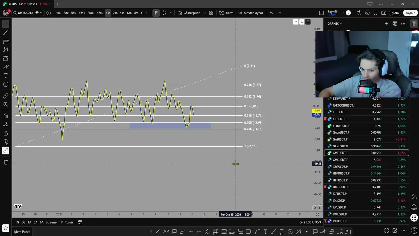Select HBARUSDT.P in the watchlist
Image resolution: width=419 pixels, height=236 pixels.
(366, 173)
